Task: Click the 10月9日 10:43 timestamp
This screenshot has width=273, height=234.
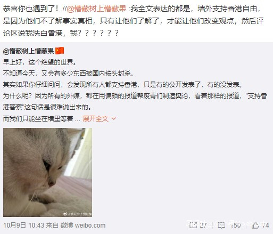Action: tap(23, 225)
